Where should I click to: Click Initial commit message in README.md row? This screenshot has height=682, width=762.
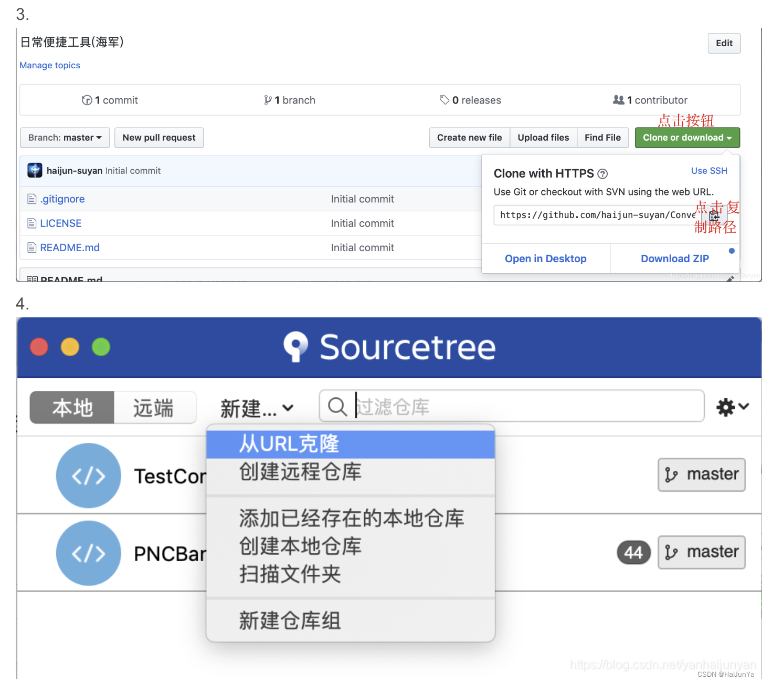(363, 247)
